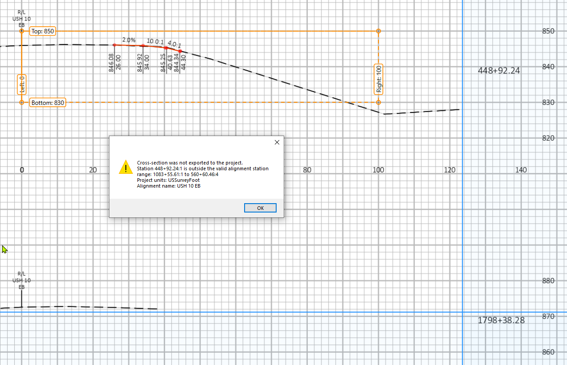Viewport: 567px width, 365px height.
Task: Click the orange handle at the bottom-right corner of the orange box
Action: tap(378, 103)
